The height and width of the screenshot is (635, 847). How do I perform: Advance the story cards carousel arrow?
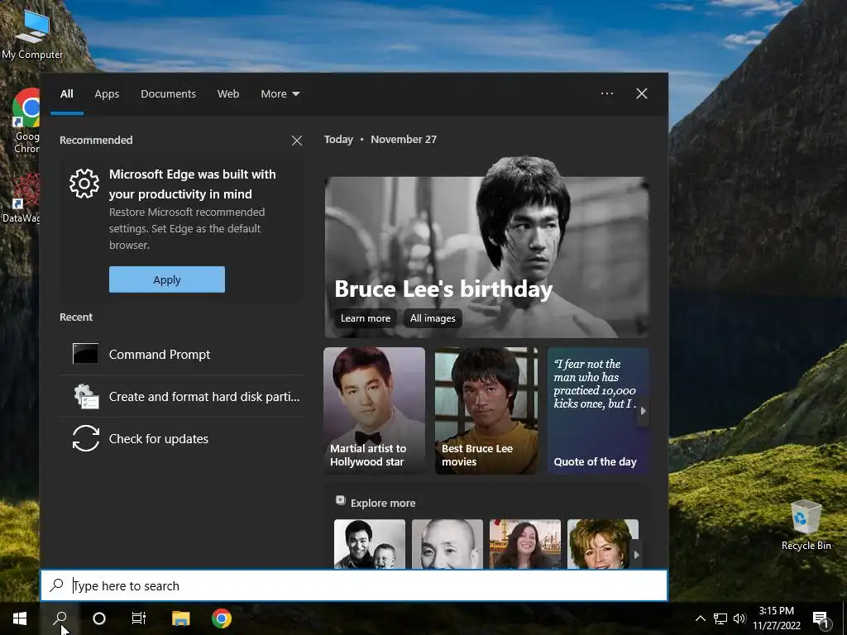[643, 411]
